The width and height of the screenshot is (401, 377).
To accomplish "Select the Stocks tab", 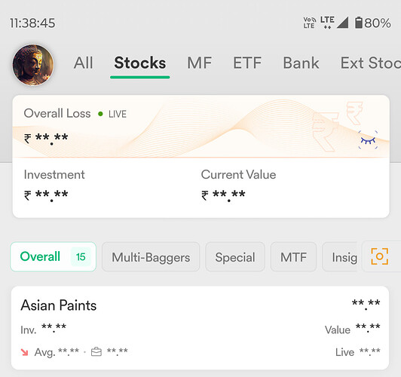I will (140, 63).
